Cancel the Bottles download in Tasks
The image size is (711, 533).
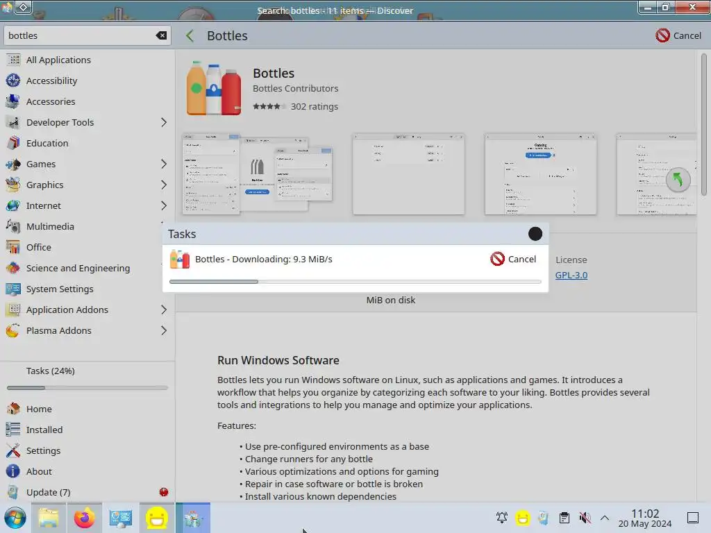[513, 260]
